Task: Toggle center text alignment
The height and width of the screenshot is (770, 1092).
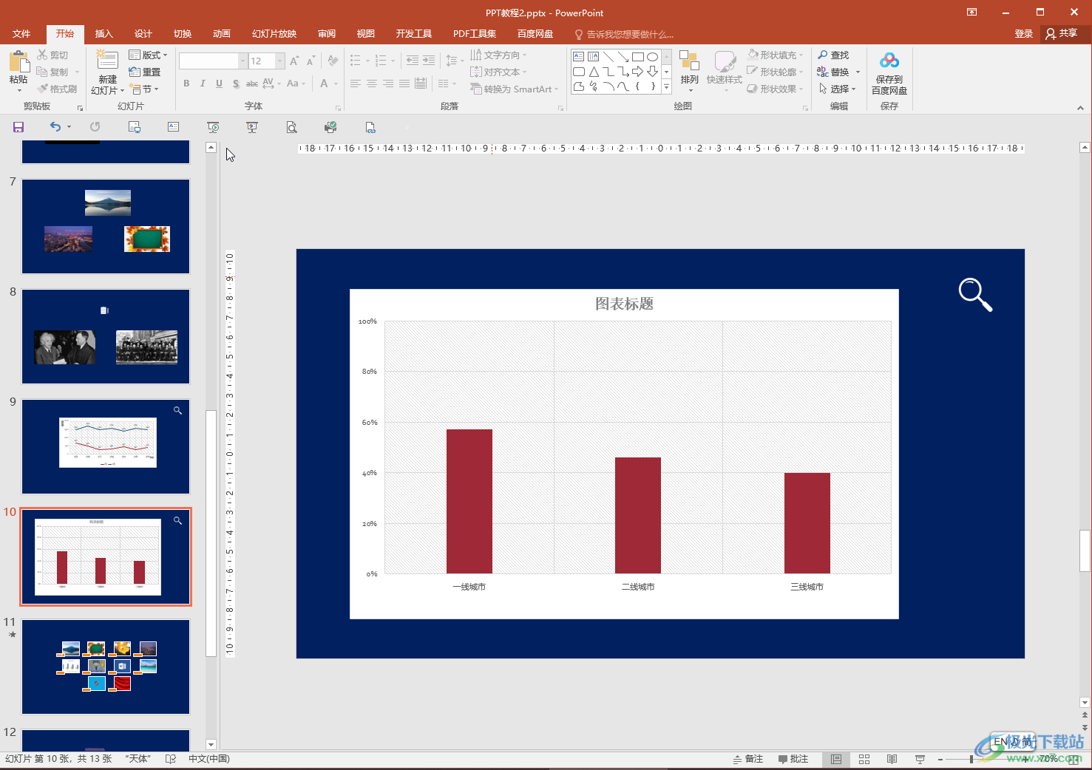Action: [x=371, y=84]
